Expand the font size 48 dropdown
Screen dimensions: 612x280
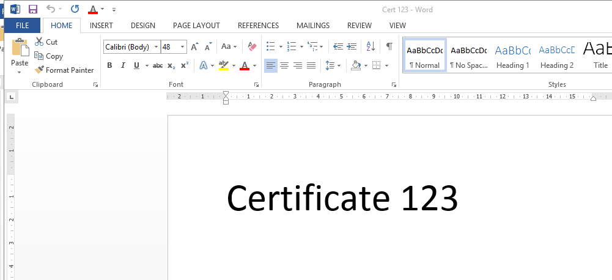coord(183,46)
